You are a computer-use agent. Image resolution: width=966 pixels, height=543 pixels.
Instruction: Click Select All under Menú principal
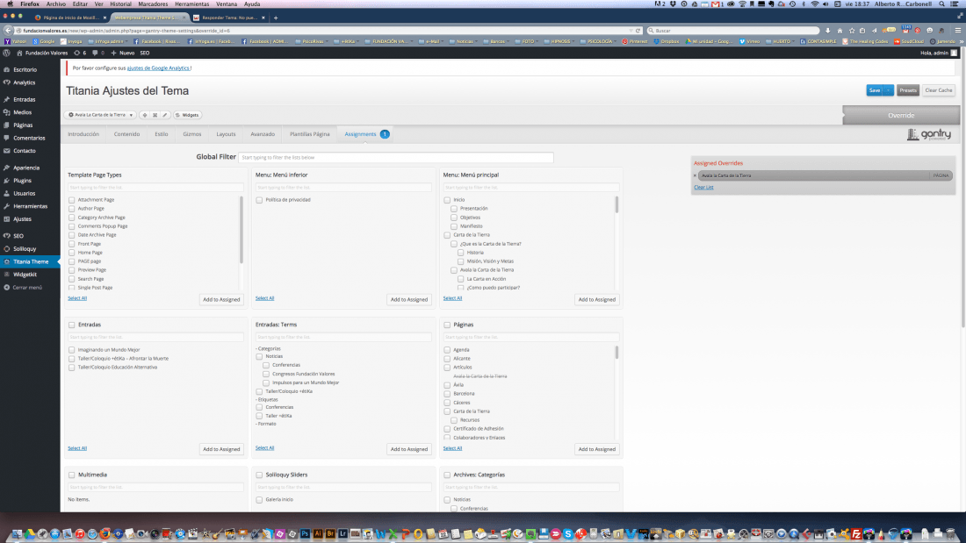pyautogui.click(x=452, y=298)
